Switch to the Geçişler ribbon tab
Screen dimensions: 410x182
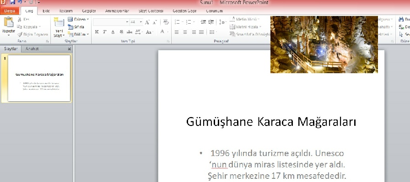pyautogui.click(x=89, y=11)
